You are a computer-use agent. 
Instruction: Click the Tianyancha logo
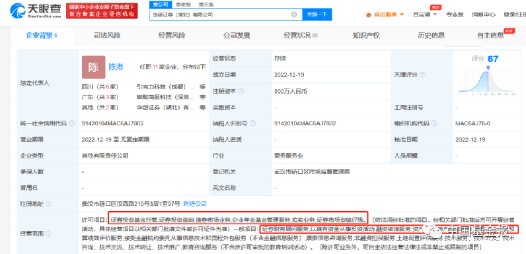[x=36, y=11]
